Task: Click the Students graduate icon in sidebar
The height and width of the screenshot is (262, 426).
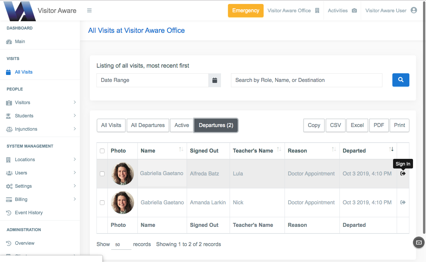Action: [9, 116]
